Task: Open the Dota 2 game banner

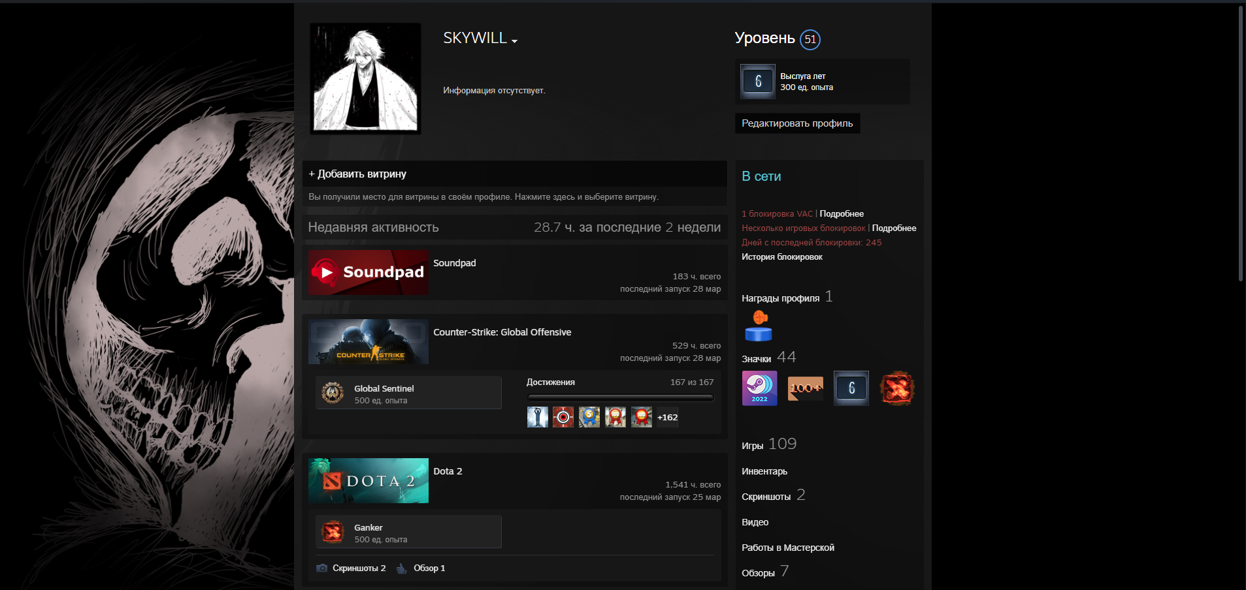Action: [x=369, y=480]
